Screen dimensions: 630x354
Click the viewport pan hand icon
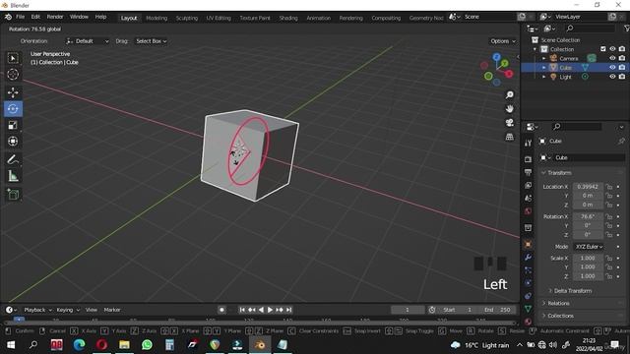510,109
